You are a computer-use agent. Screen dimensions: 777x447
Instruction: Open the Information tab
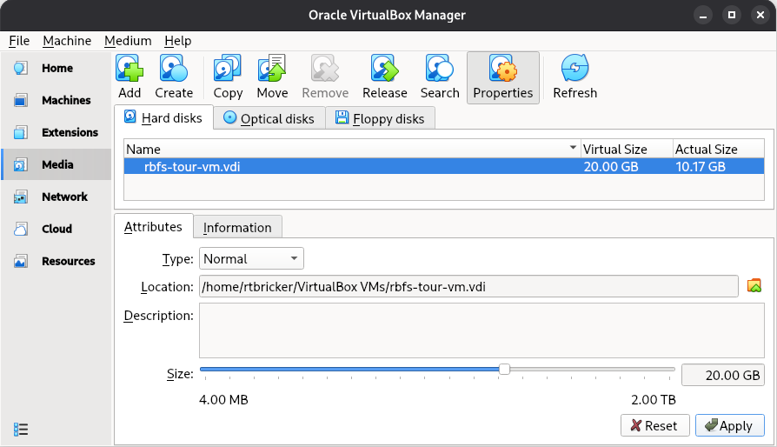(x=237, y=228)
